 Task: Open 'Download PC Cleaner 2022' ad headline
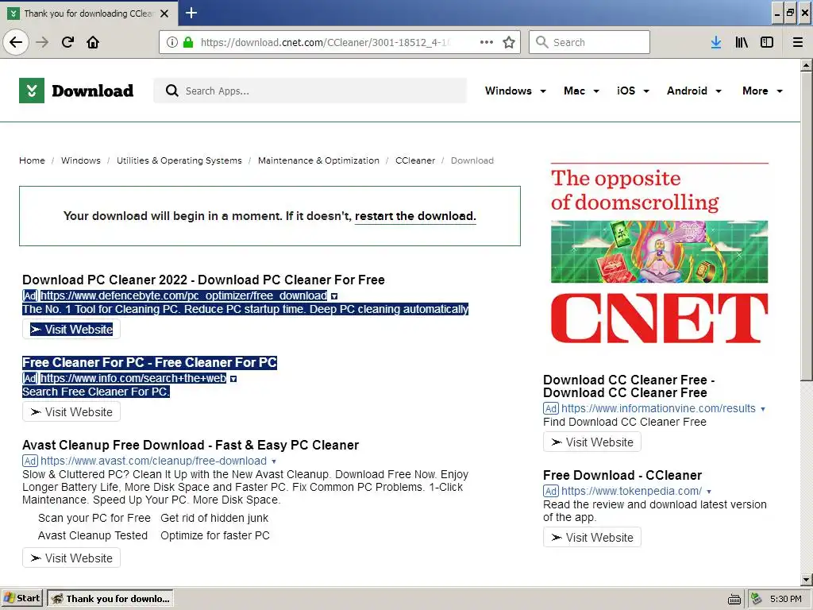(203, 280)
